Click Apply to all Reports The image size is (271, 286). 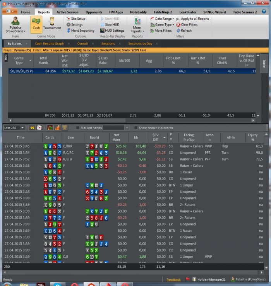[x=192, y=19]
